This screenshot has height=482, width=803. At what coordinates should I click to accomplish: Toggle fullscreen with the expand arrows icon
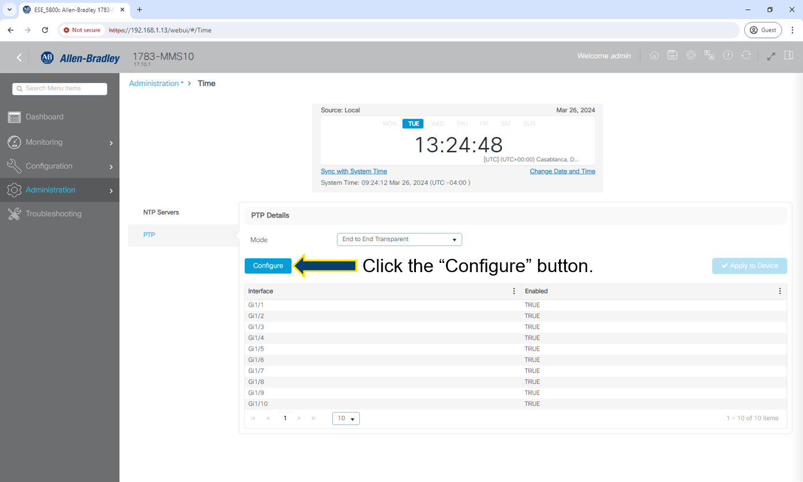[x=771, y=56]
